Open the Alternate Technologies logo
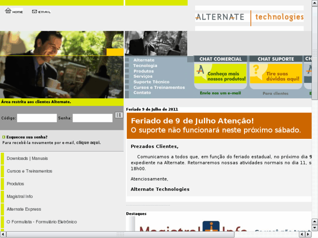 point(249,18)
